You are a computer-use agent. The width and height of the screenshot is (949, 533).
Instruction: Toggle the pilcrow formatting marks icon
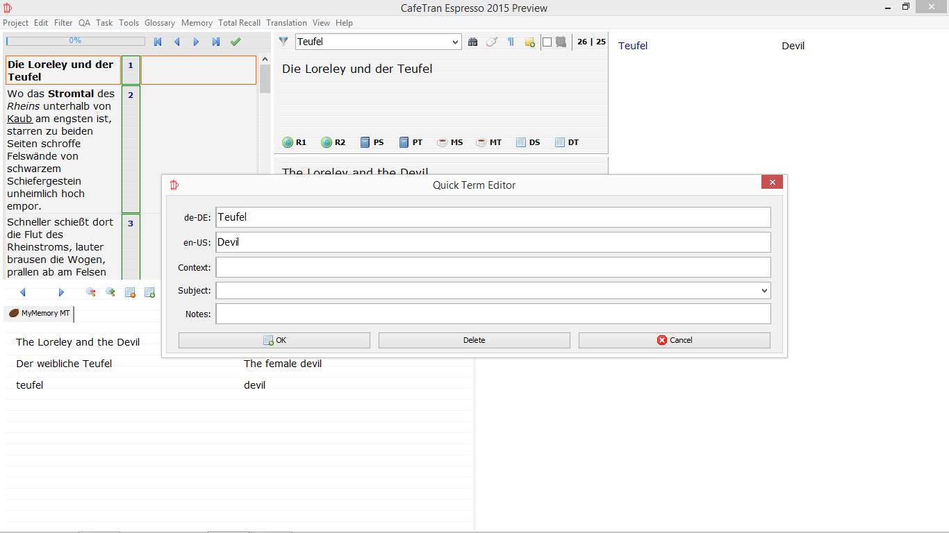pyautogui.click(x=511, y=42)
